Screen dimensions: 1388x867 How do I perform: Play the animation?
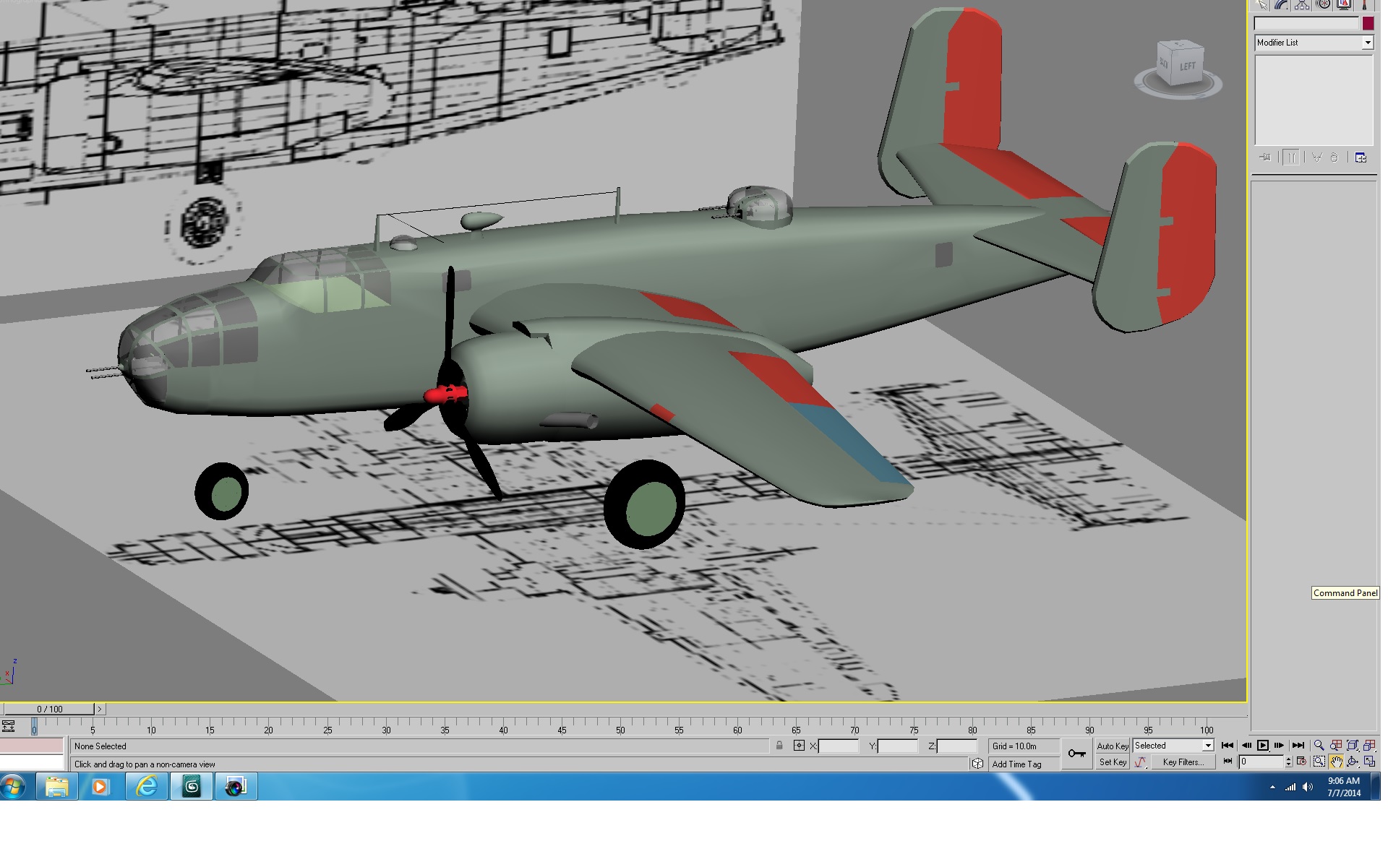point(1263,745)
